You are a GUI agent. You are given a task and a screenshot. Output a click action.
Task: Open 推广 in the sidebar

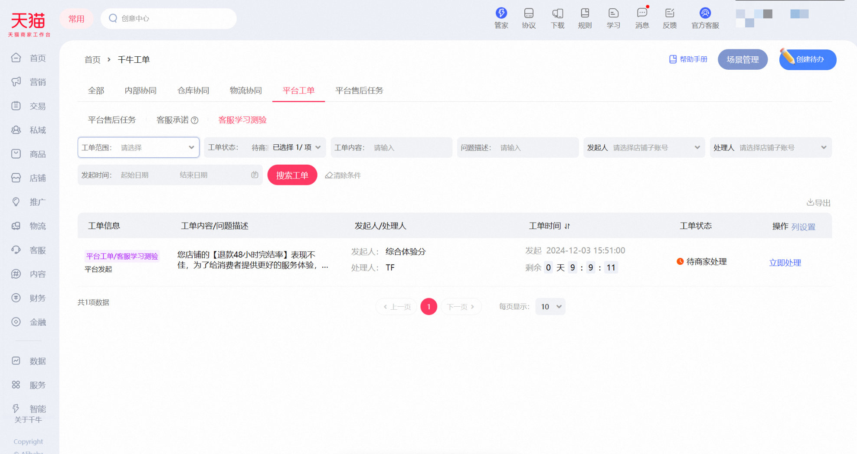coord(29,202)
